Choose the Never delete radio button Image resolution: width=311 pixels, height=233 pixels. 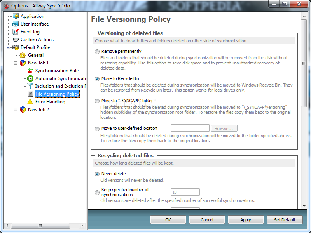coord(97,174)
